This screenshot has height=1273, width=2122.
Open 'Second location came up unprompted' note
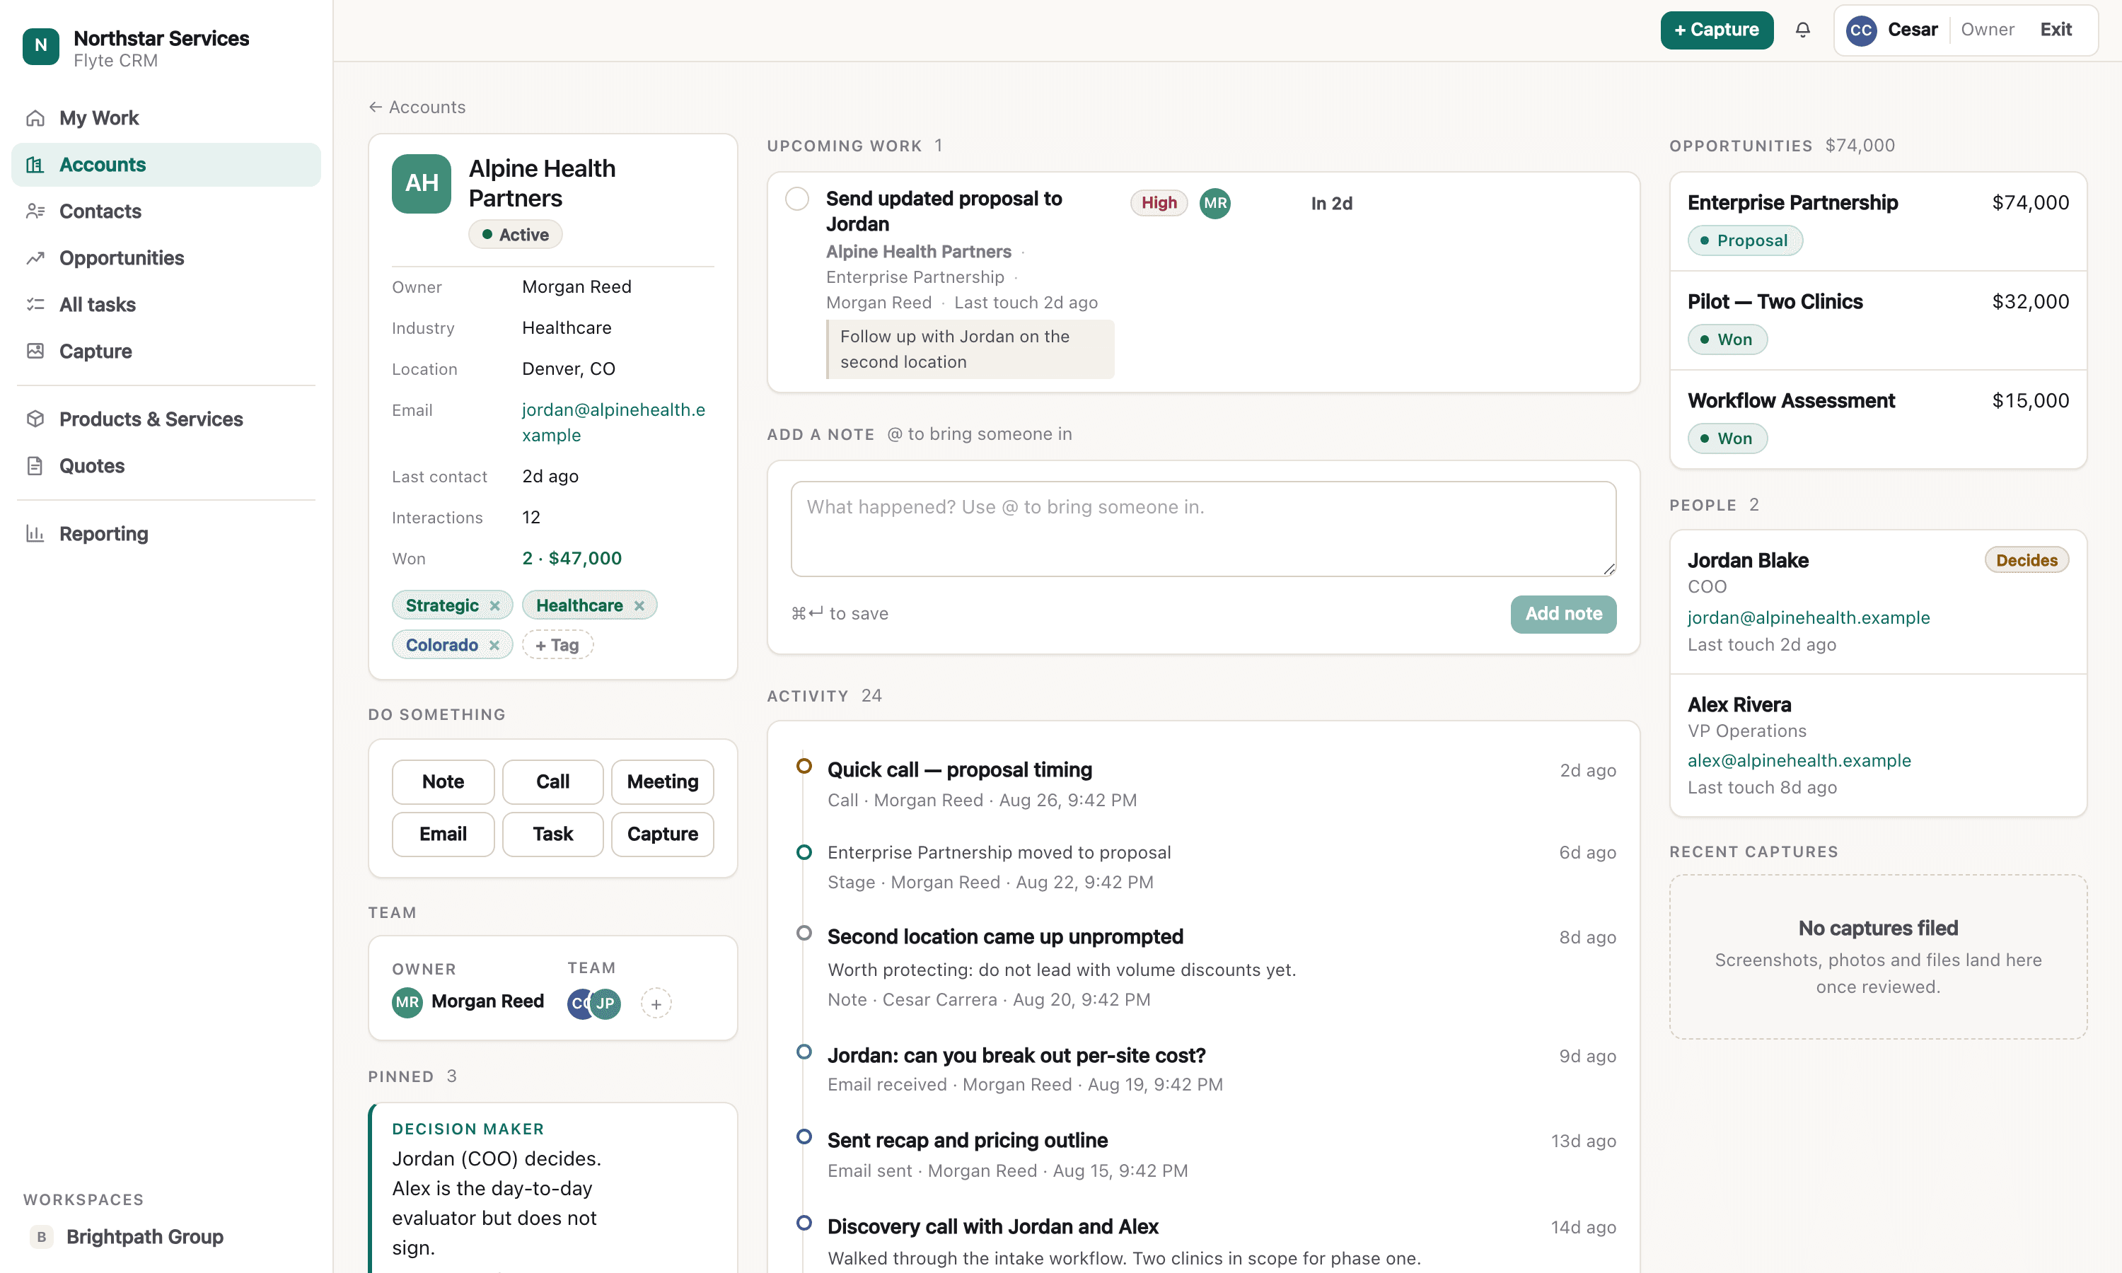(1004, 937)
